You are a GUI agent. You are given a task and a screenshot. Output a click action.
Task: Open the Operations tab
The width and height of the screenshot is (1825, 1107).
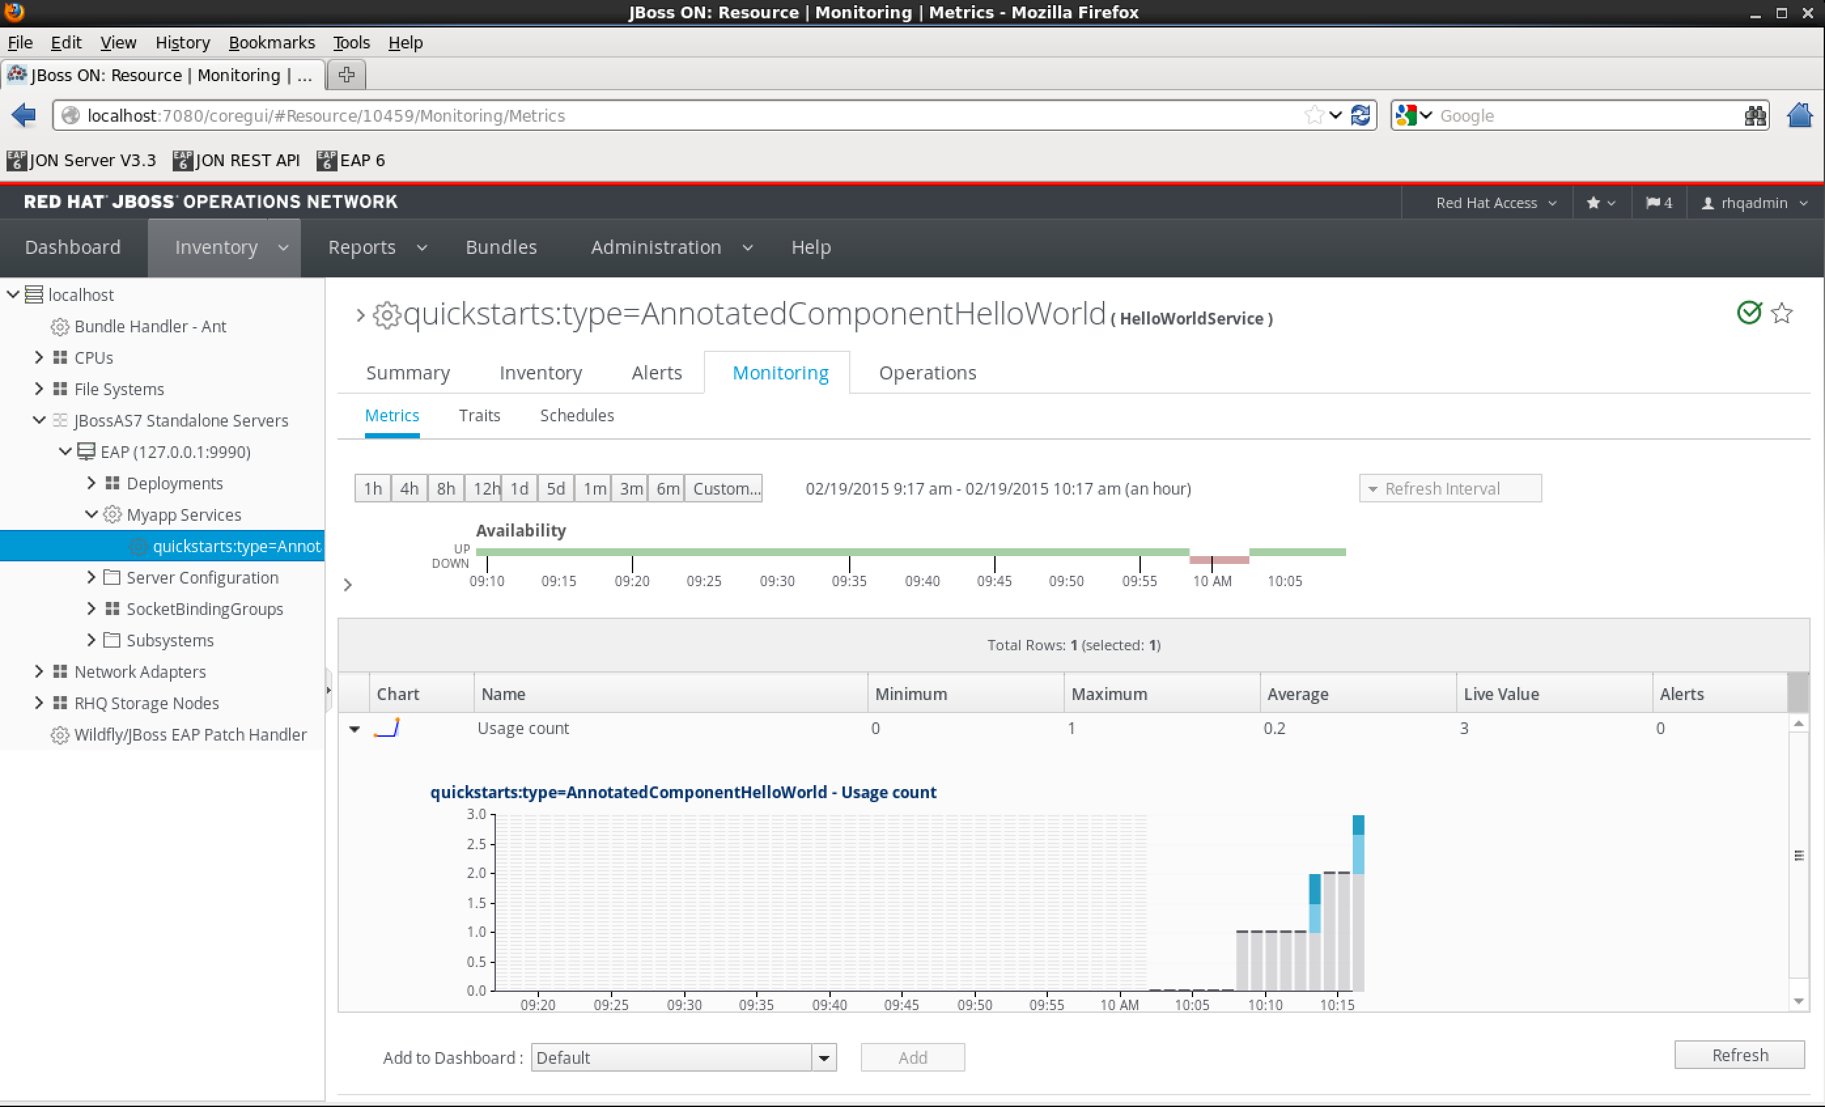coord(927,373)
